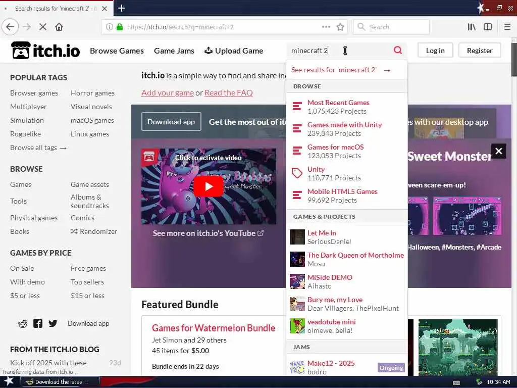Click the itch.io logo
The image size is (517, 388).
(x=45, y=51)
